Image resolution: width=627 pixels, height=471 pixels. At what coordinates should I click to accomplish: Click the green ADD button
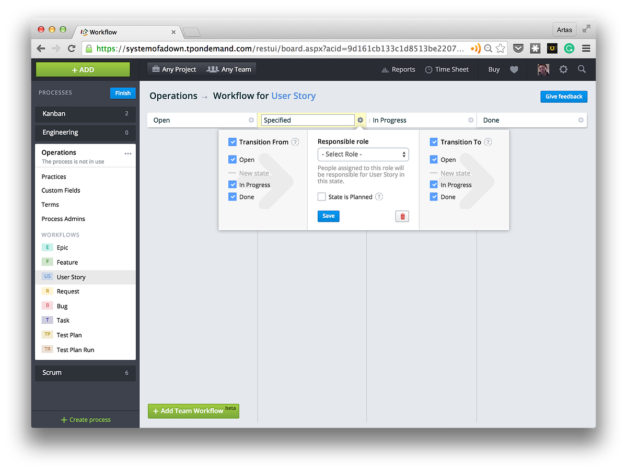pos(83,69)
